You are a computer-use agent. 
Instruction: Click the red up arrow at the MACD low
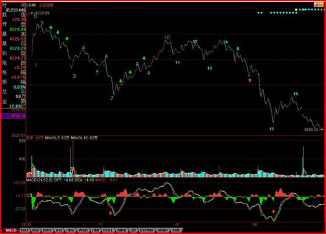(274, 211)
